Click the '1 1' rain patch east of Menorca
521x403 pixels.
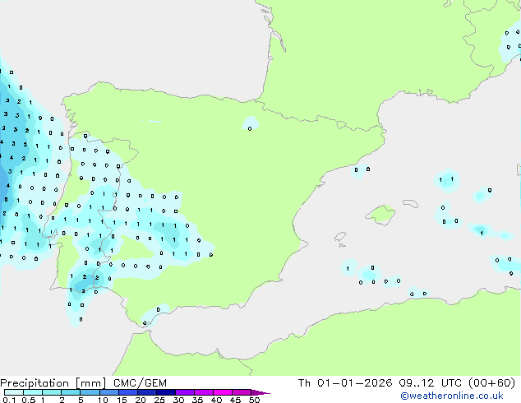click(x=446, y=178)
